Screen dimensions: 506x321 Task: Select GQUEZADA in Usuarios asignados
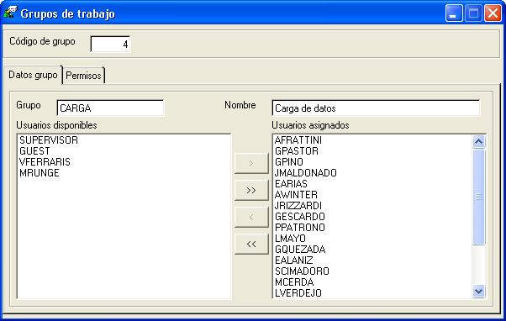[300, 250]
